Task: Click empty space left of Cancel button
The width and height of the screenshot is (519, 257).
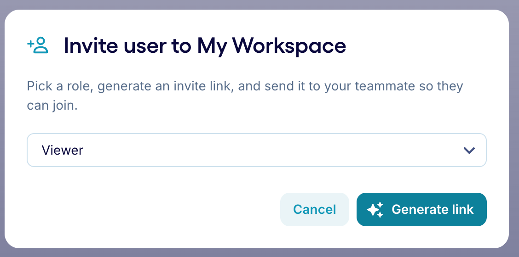Action: tap(152, 210)
